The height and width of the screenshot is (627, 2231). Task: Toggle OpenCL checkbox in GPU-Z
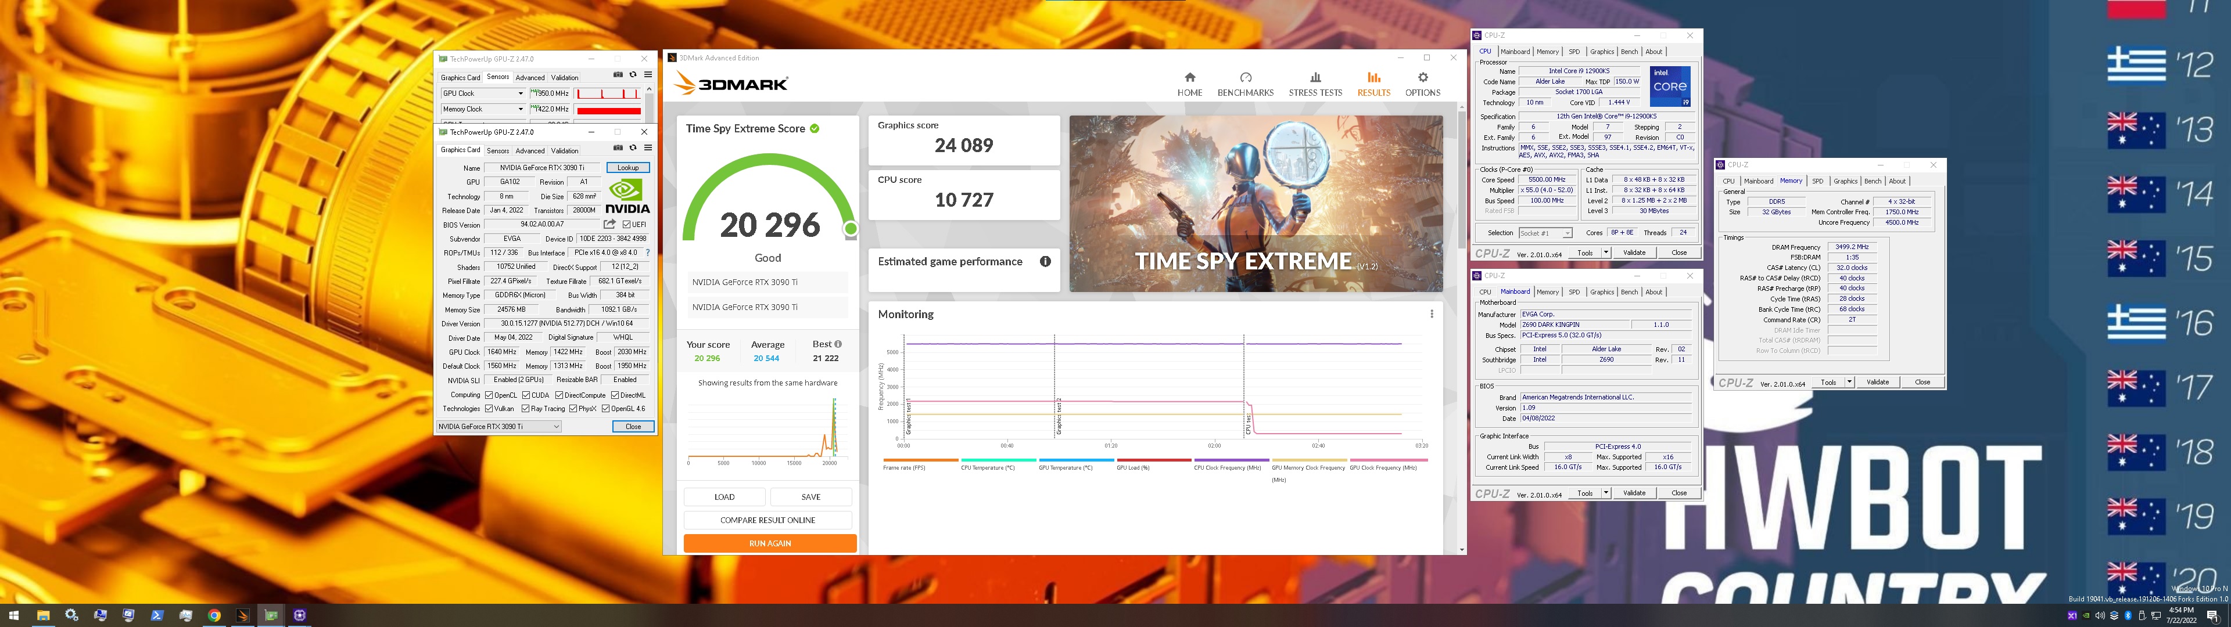(x=489, y=395)
